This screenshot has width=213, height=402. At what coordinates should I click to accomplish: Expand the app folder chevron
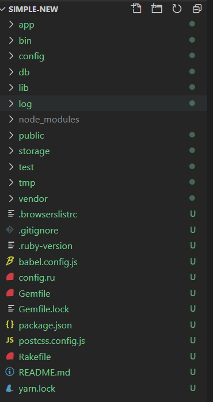(x=11, y=24)
